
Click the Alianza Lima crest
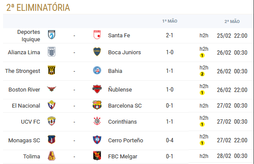(x=52, y=52)
